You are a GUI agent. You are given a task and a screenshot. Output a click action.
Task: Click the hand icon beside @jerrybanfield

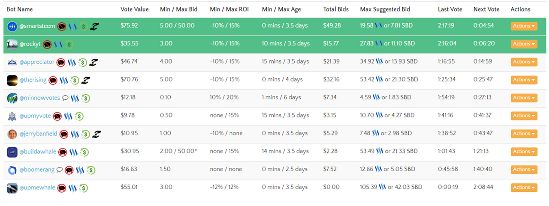click(x=96, y=134)
